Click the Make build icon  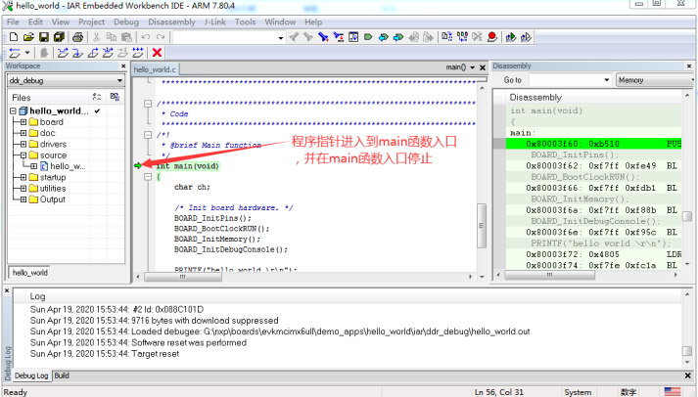coord(462,37)
